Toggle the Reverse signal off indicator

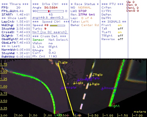120,39
